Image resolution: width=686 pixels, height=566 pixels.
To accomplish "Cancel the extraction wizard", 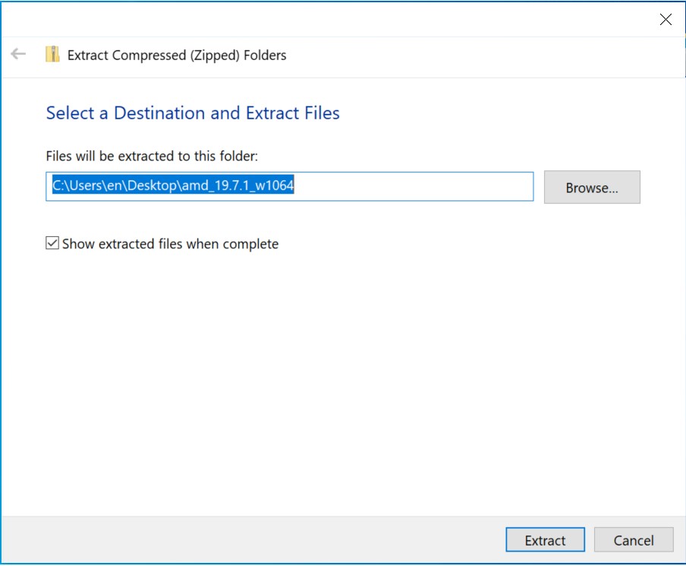I will [634, 539].
